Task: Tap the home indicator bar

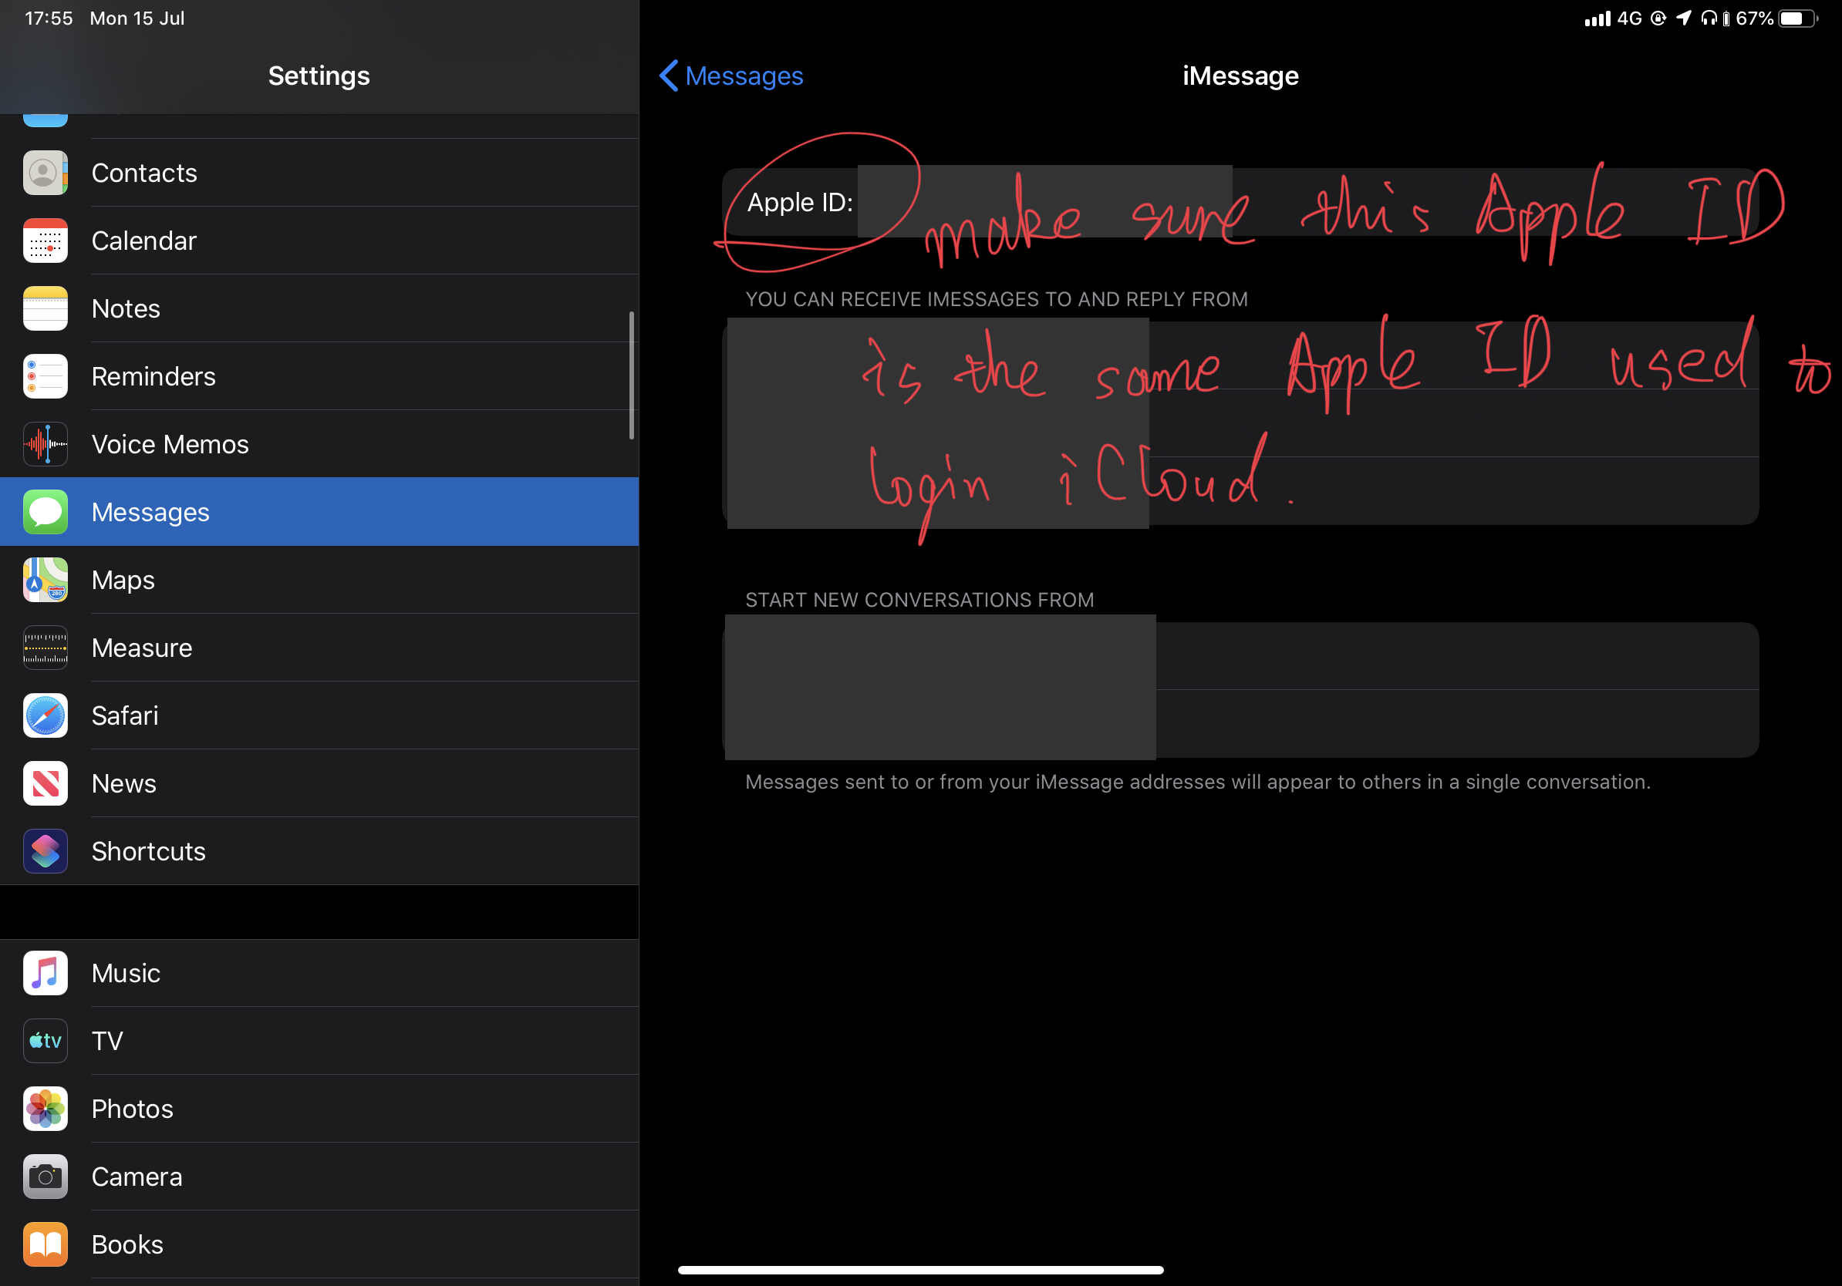Action: (x=920, y=1270)
